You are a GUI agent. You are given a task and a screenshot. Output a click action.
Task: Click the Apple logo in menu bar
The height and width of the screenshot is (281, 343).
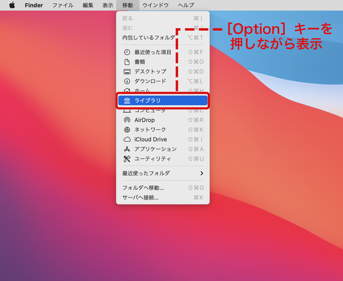tap(12, 5)
